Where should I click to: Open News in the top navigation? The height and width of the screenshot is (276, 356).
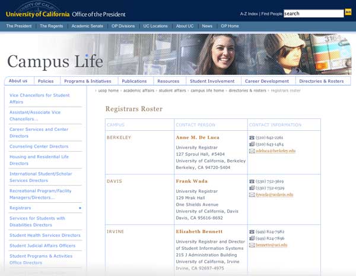coord(207,26)
